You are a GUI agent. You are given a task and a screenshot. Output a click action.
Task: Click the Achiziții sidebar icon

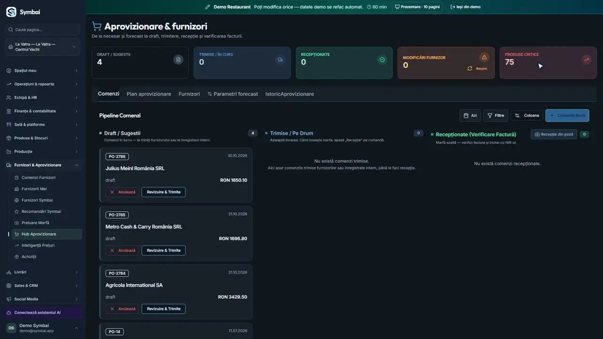(x=17, y=257)
